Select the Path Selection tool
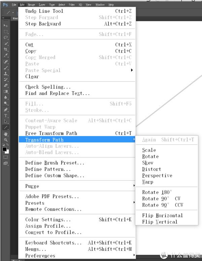 coord(6,122)
